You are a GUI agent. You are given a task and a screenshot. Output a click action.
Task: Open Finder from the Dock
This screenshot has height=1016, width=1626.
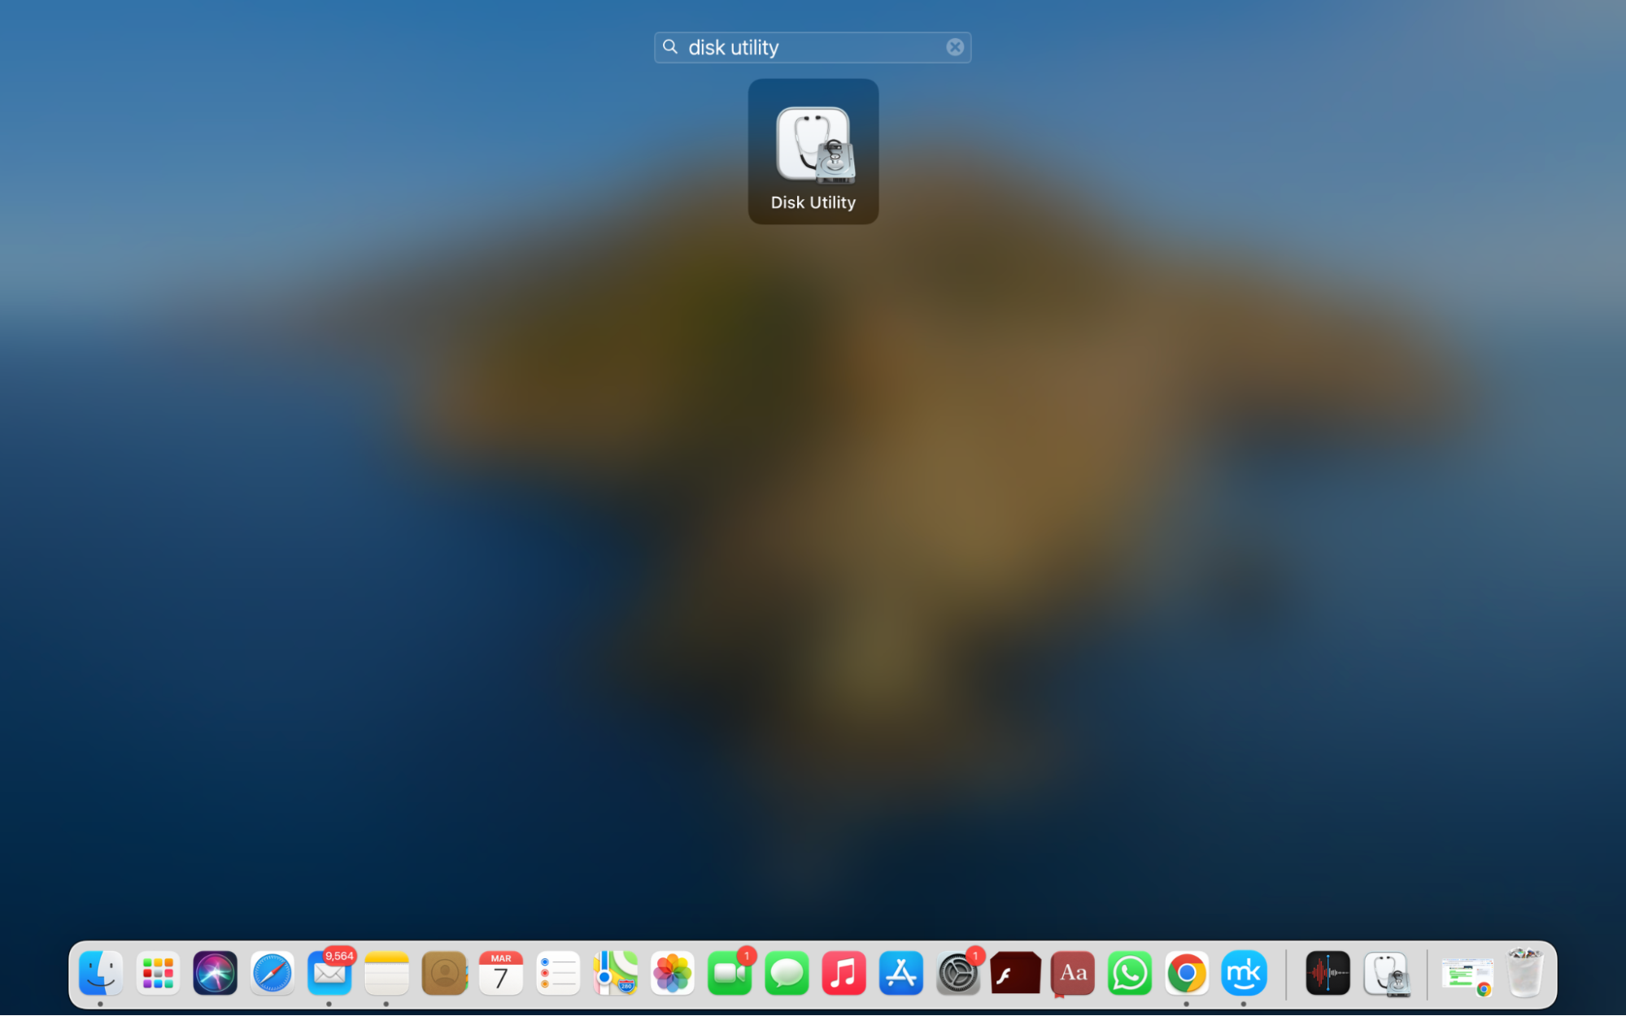pyautogui.click(x=99, y=973)
